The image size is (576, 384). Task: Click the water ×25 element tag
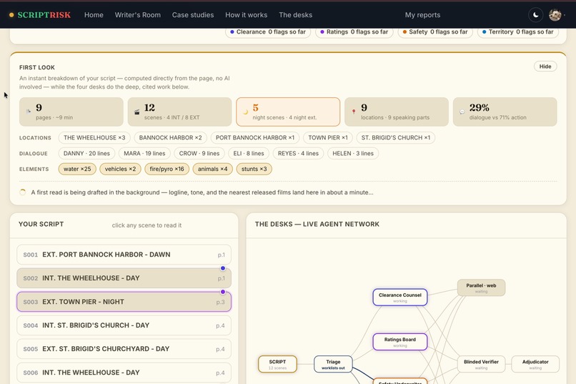click(77, 169)
